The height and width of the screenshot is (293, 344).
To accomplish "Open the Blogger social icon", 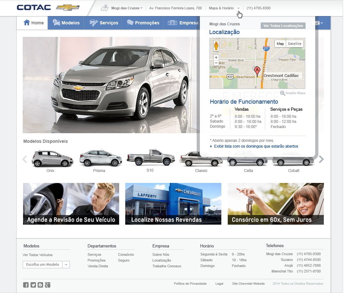I will [40, 285].
